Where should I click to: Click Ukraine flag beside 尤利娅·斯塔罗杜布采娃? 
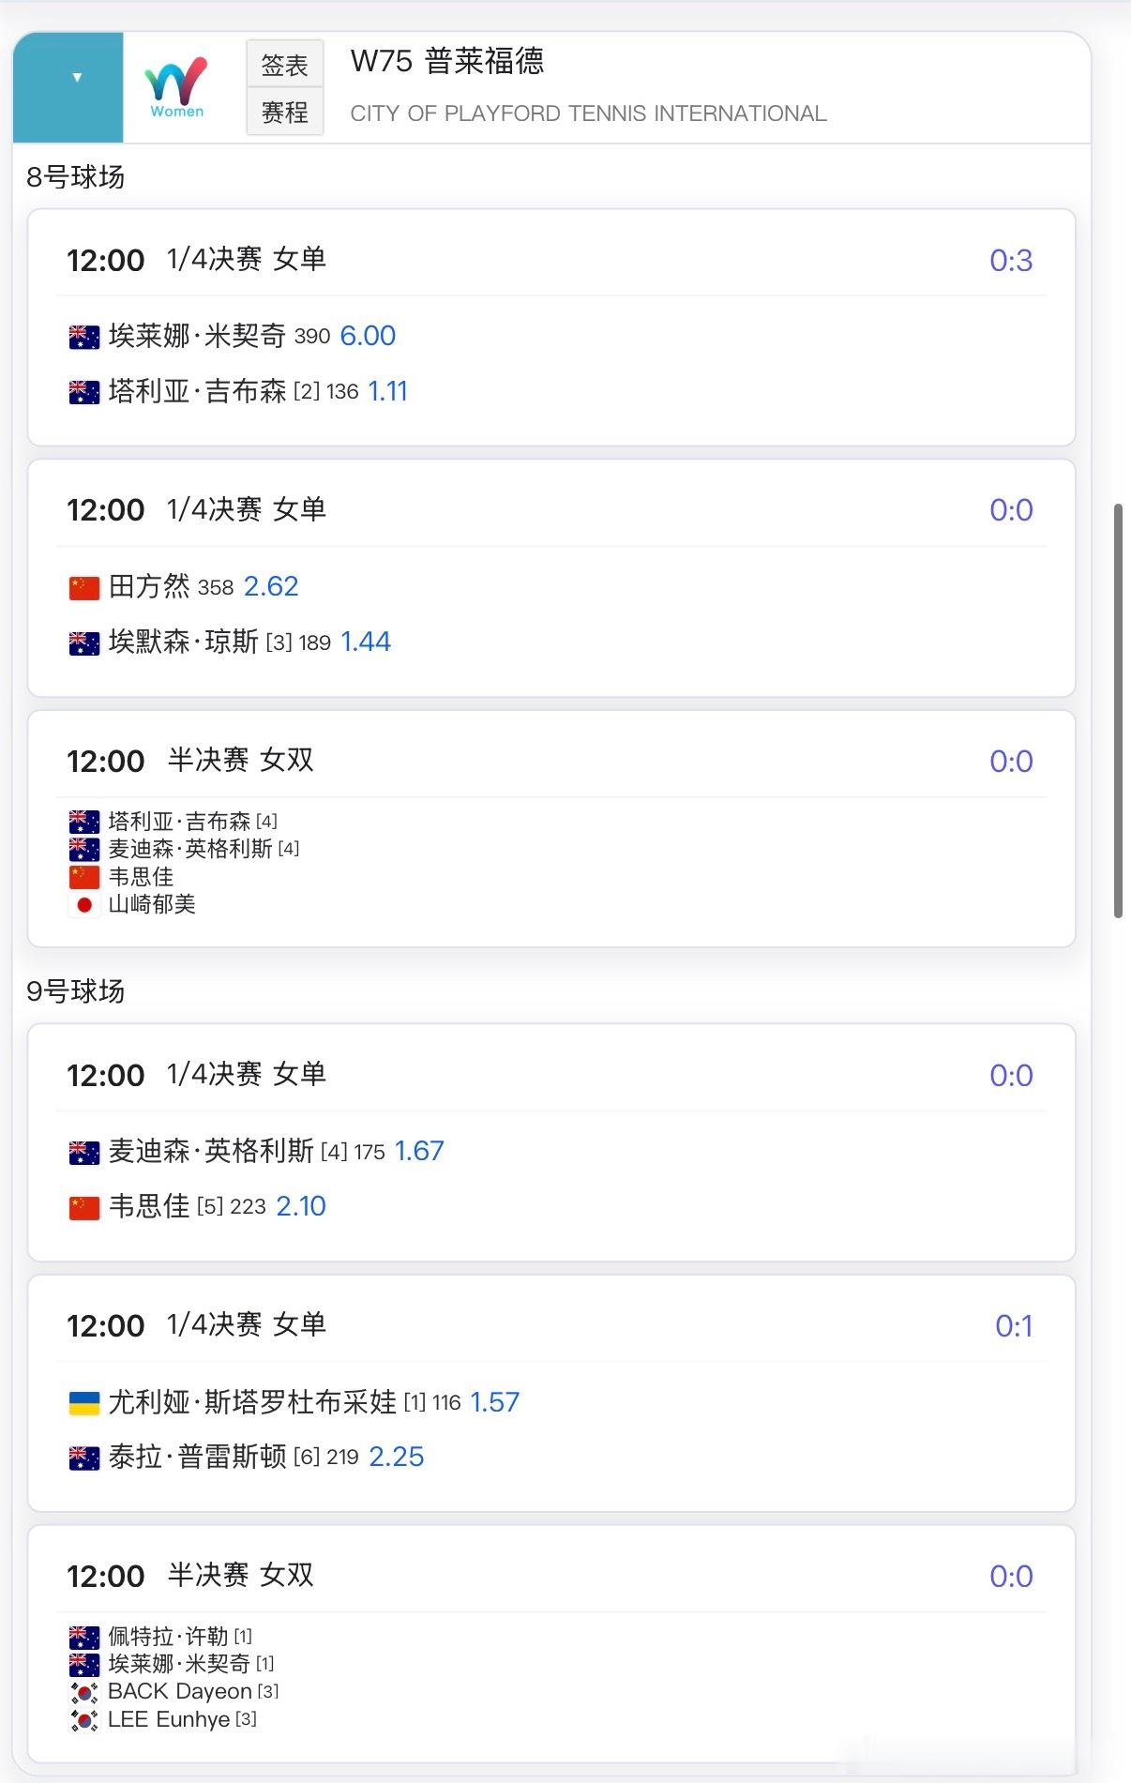(84, 1403)
